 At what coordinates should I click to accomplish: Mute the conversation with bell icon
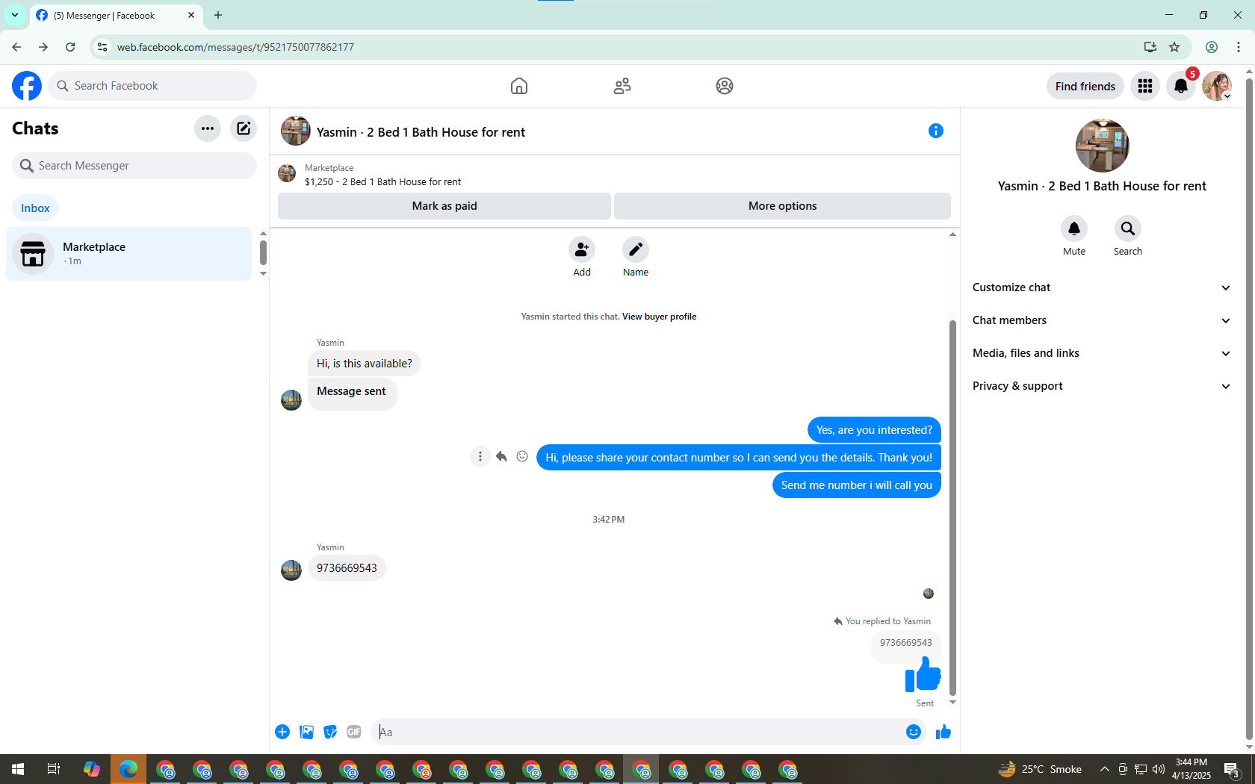point(1074,228)
